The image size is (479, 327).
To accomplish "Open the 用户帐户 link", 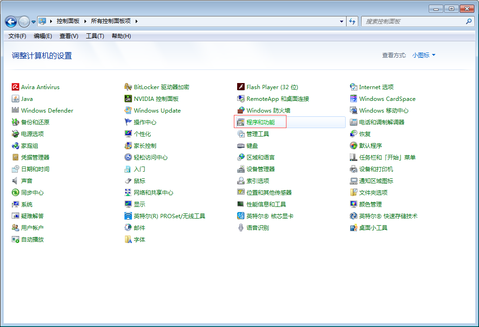I will tap(32, 228).
